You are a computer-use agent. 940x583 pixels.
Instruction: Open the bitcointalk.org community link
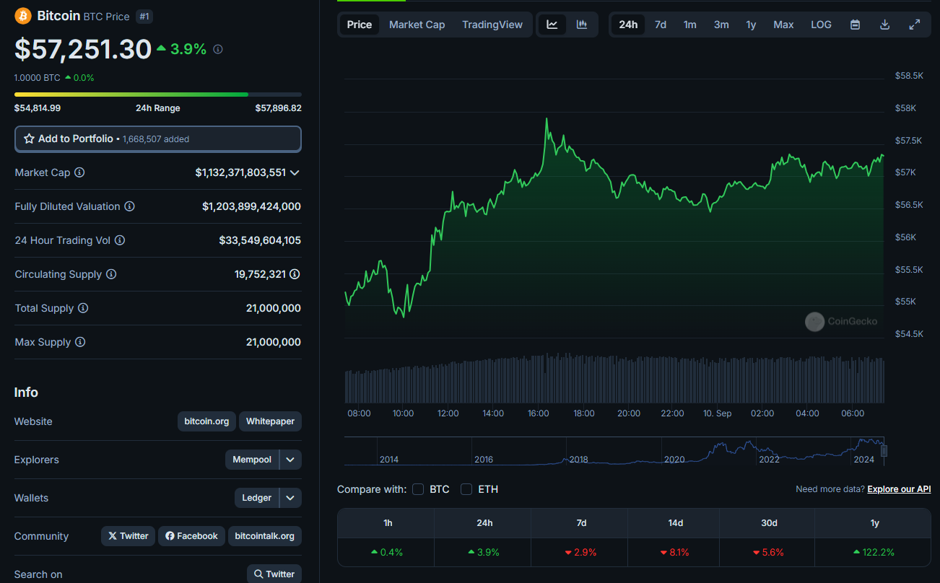click(265, 536)
